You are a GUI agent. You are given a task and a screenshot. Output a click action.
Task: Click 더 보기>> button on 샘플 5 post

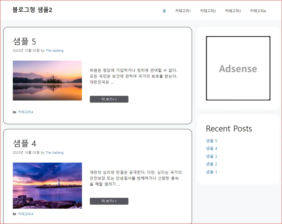coord(109,99)
